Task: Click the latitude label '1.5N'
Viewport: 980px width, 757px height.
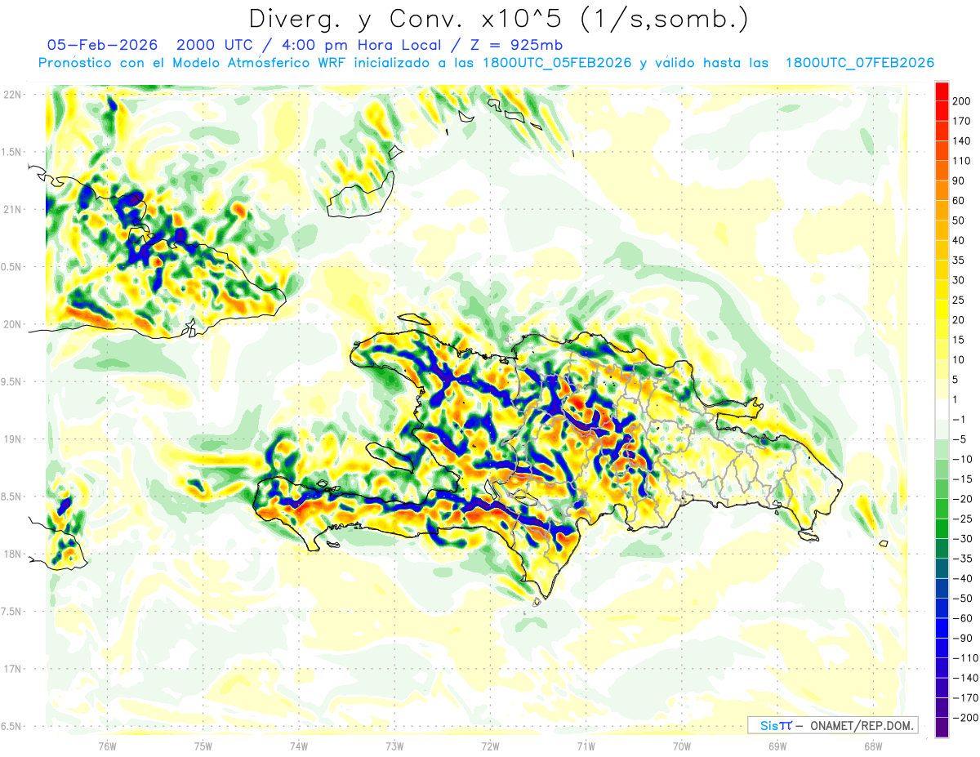Action: (11, 152)
